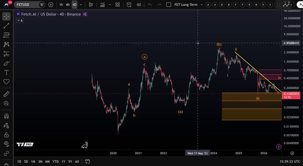The image size is (303, 166).
Task: Open indicator templates grid
Action: pyautogui.click(x=117, y=5)
